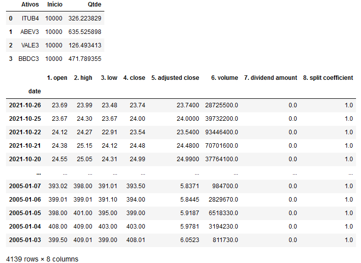Click the '4139 rows × 8 columns' summary
This screenshot has height=263, width=361.
[42, 259]
